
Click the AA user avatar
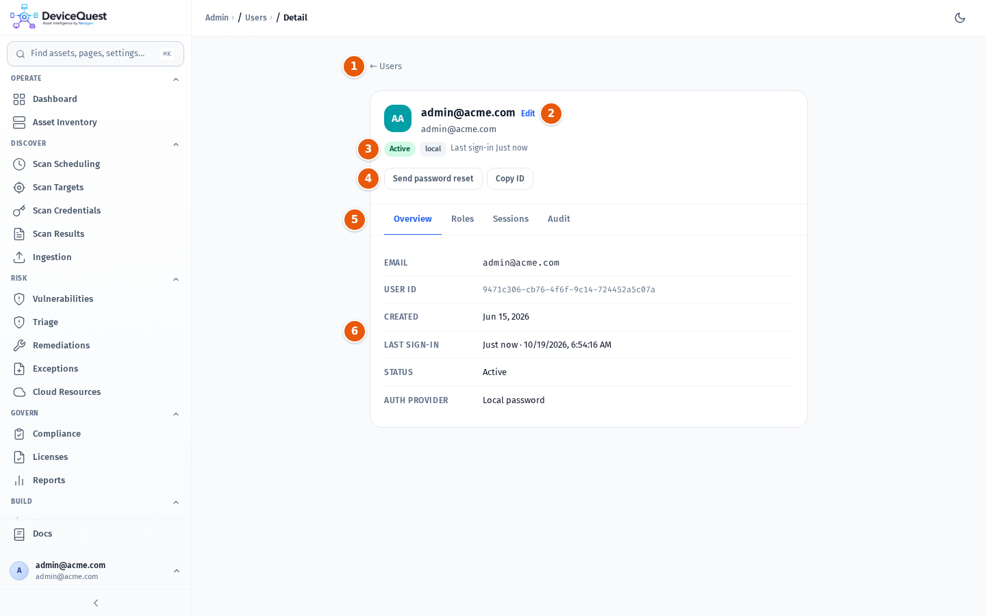point(398,118)
